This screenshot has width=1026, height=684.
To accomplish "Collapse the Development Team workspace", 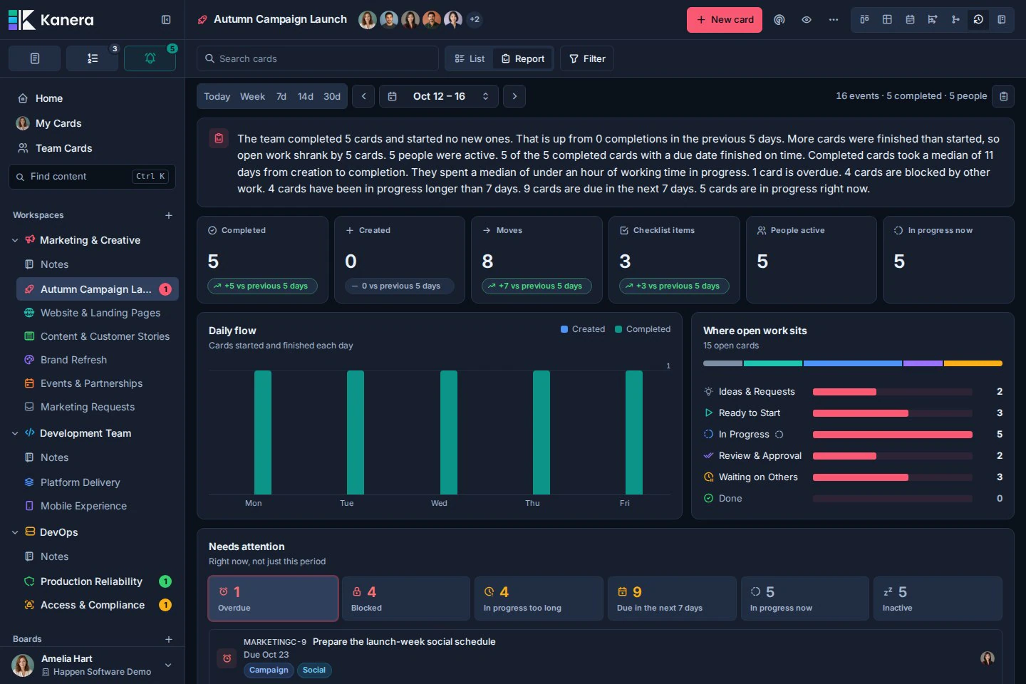I will pos(15,433).
